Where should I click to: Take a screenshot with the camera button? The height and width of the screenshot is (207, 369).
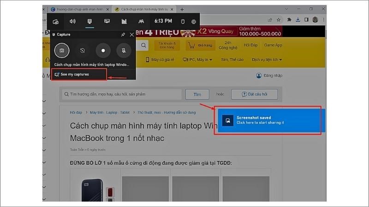coord(62,50)
